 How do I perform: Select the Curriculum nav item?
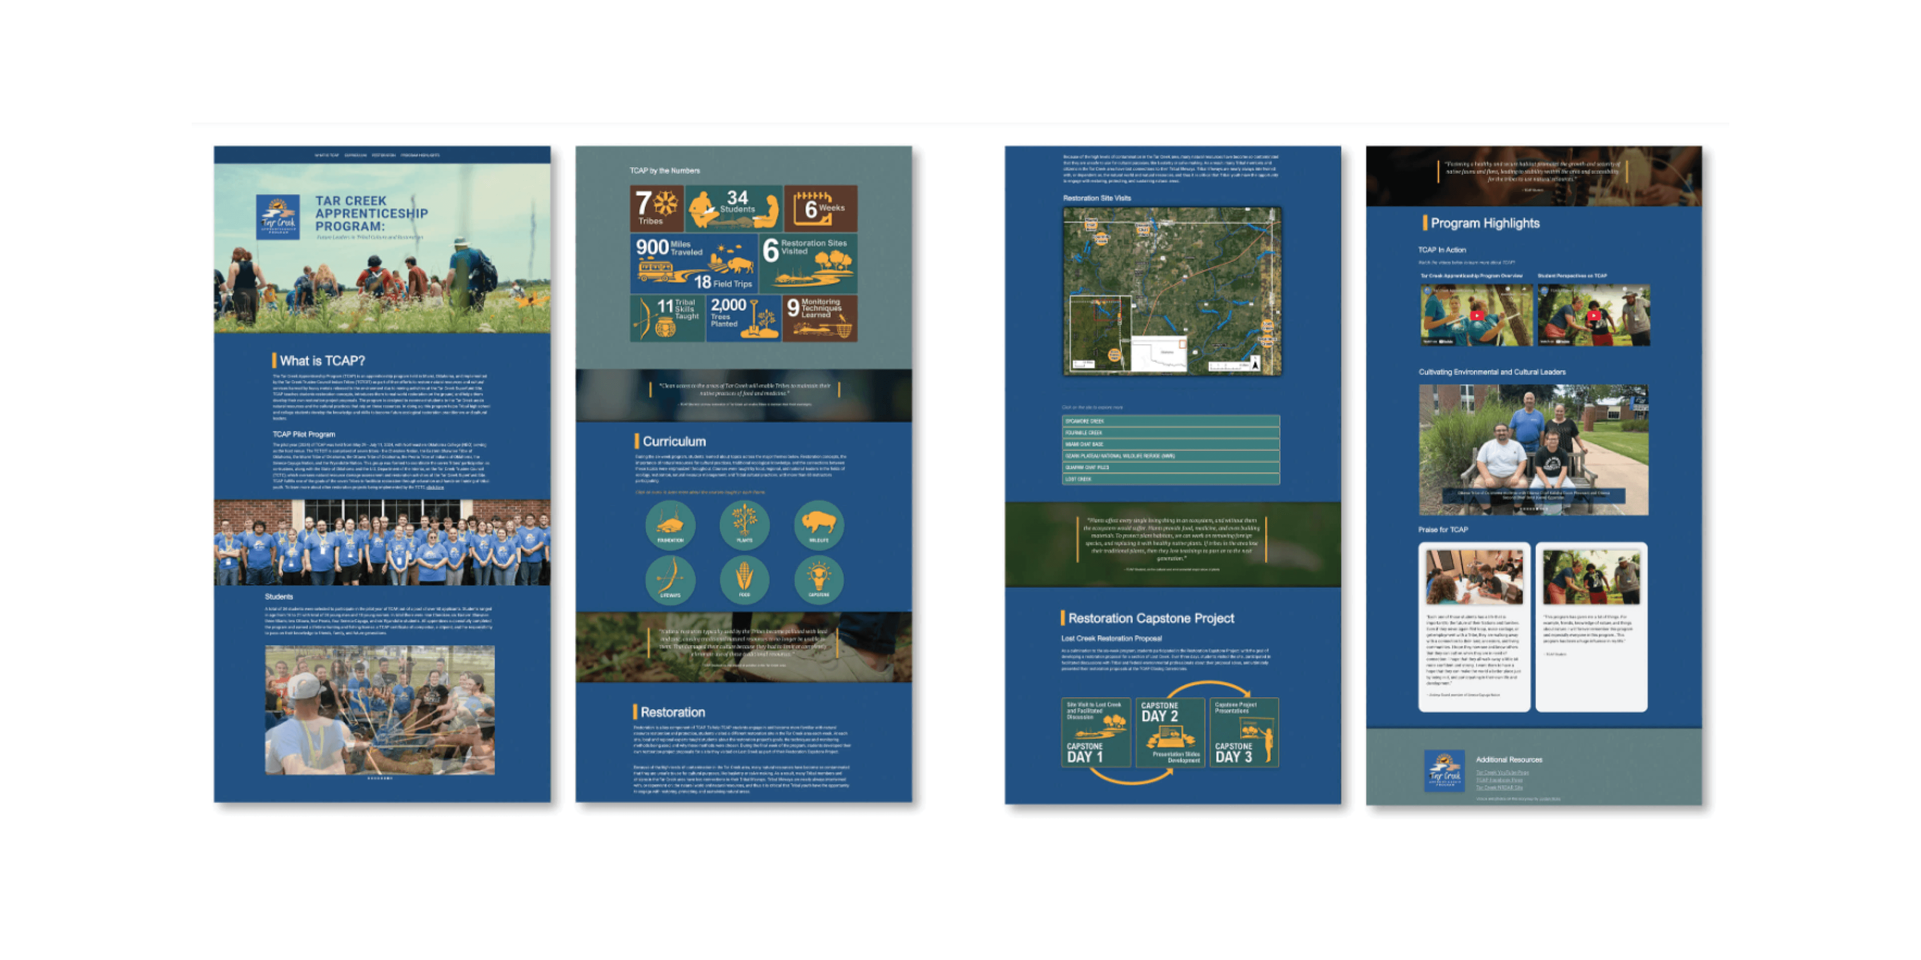(356, 155)
